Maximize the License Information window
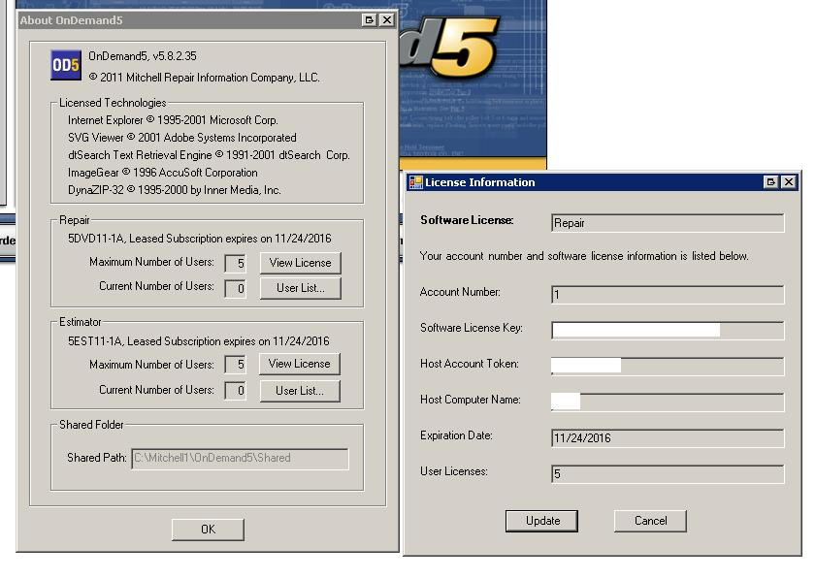Screen dimensions: 816x579 pos(771,182)
